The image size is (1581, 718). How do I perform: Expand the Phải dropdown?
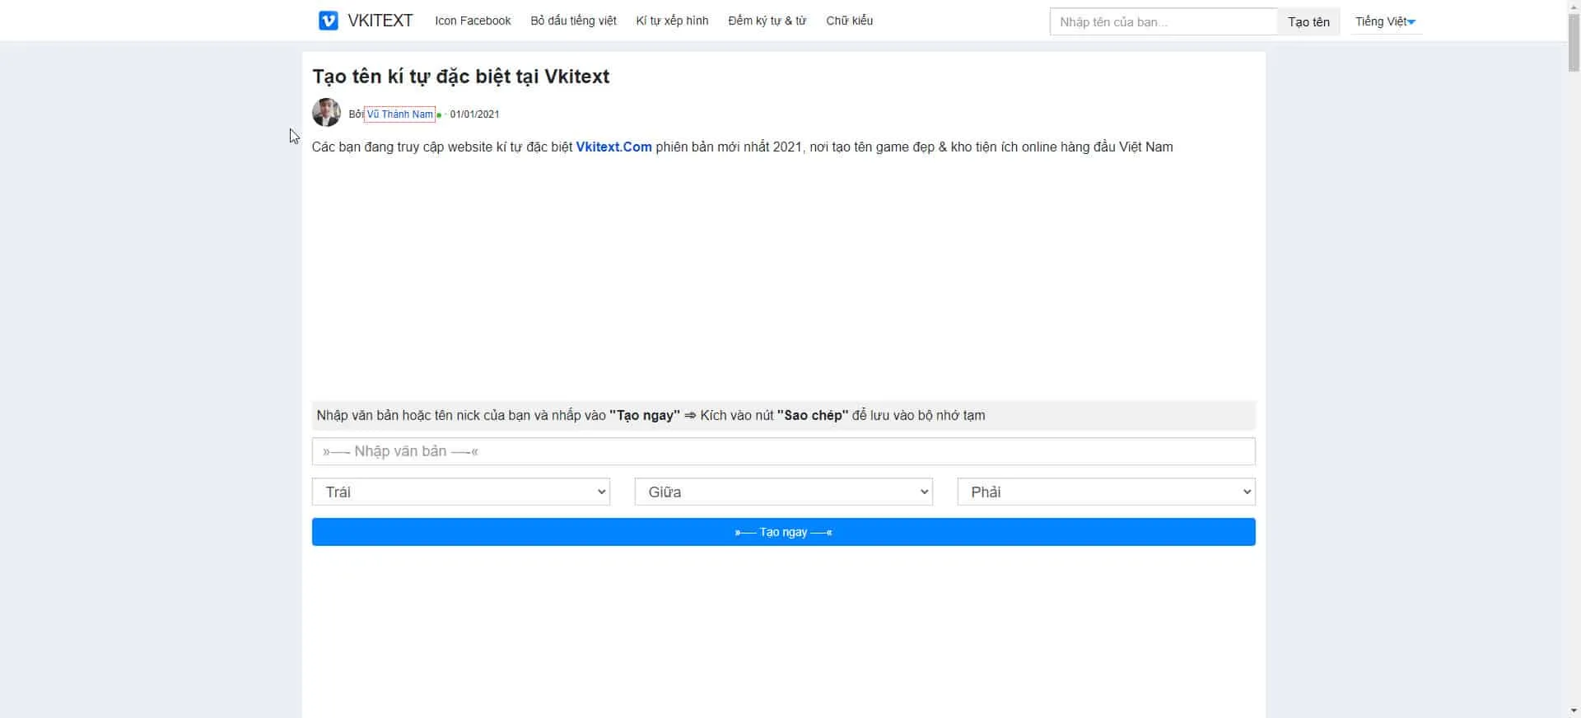(1106, 492)
